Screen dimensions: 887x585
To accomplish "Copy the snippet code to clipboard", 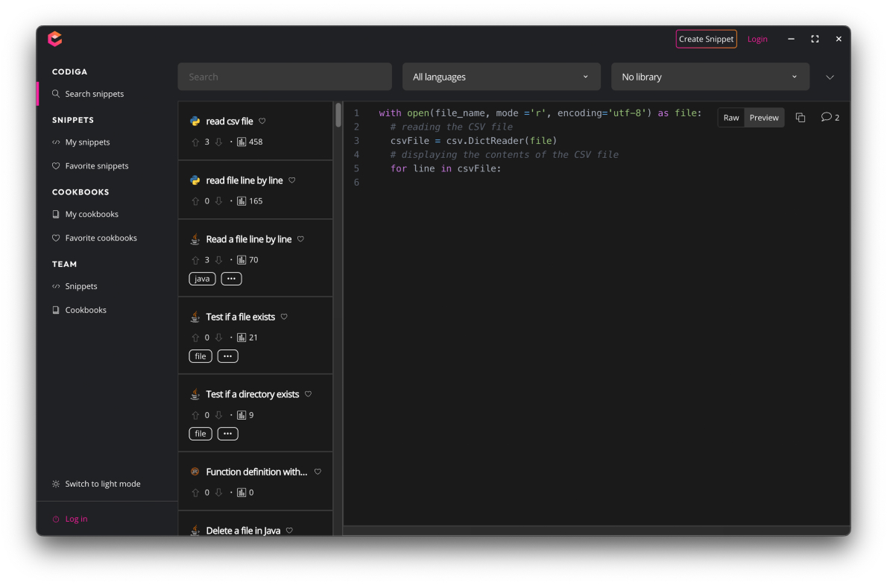I will (x=801, y=118).
